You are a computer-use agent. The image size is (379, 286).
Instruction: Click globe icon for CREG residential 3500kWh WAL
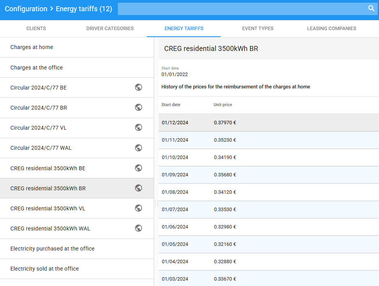click(138, 228)
